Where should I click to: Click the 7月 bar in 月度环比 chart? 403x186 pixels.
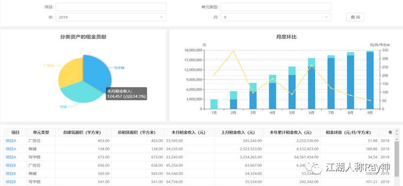point(331,82)
